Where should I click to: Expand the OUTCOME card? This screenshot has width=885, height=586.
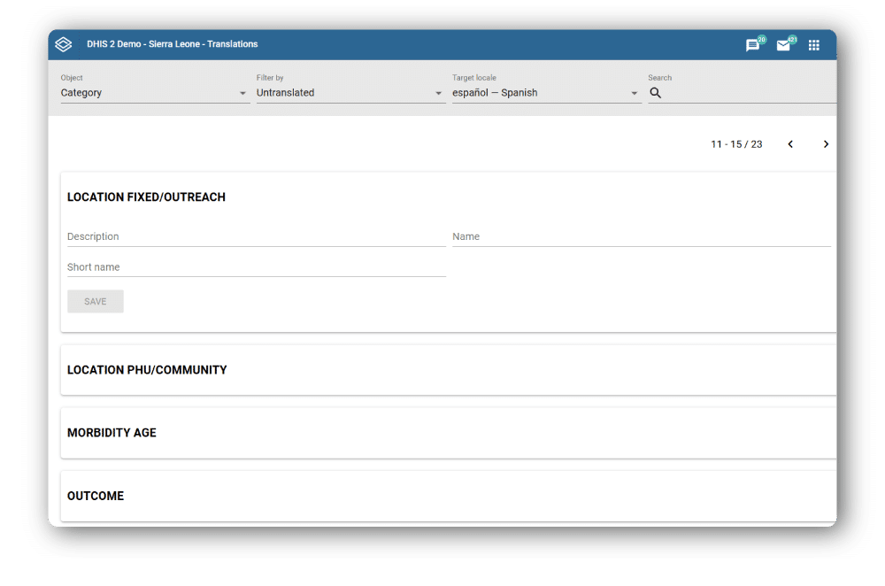click(x=448, y=497)
